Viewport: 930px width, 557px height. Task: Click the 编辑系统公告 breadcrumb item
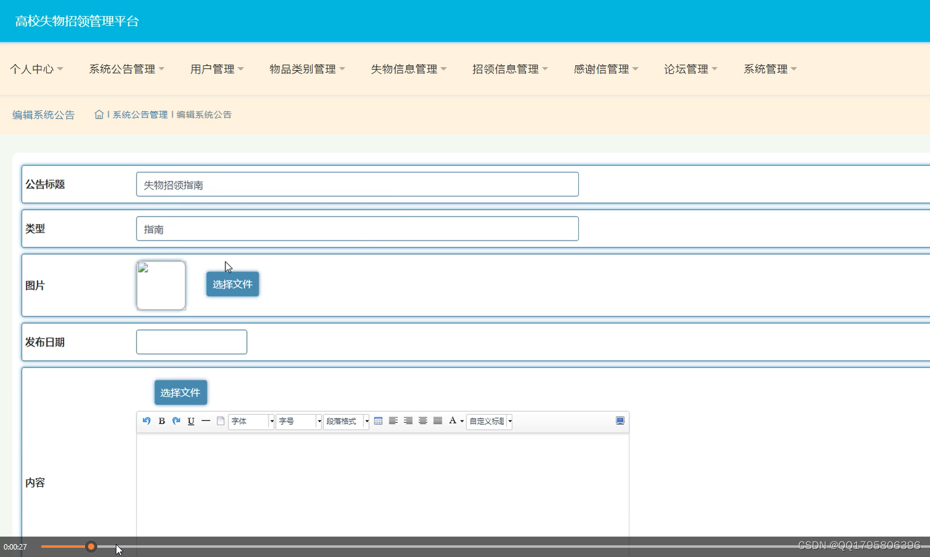204,114
